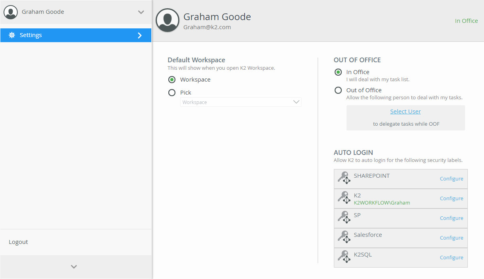Image resolution: width=484 pixels, height=279 pixels.
Task: Select the Workspace radio button
Action: click(x=172, y=80)
